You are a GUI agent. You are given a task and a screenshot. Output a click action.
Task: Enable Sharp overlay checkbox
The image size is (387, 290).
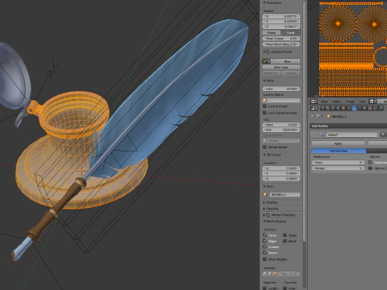(x=285, y=235)
